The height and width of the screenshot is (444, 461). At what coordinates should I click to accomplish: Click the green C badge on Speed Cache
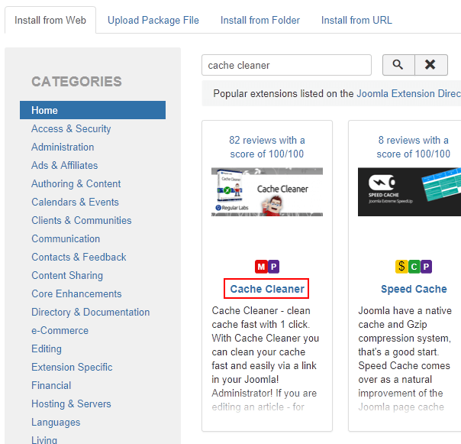414,267
